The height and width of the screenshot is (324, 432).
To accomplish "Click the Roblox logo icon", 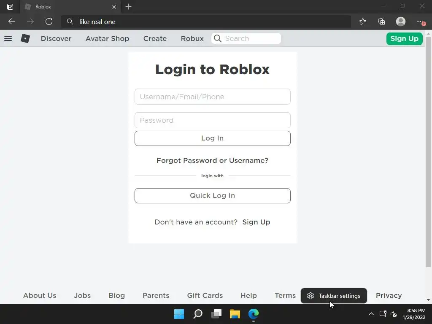I will tap(25, 38).
